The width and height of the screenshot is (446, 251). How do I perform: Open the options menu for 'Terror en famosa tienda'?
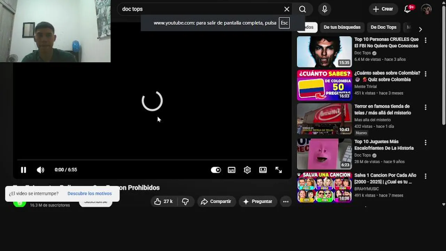[x=425, y=107]
